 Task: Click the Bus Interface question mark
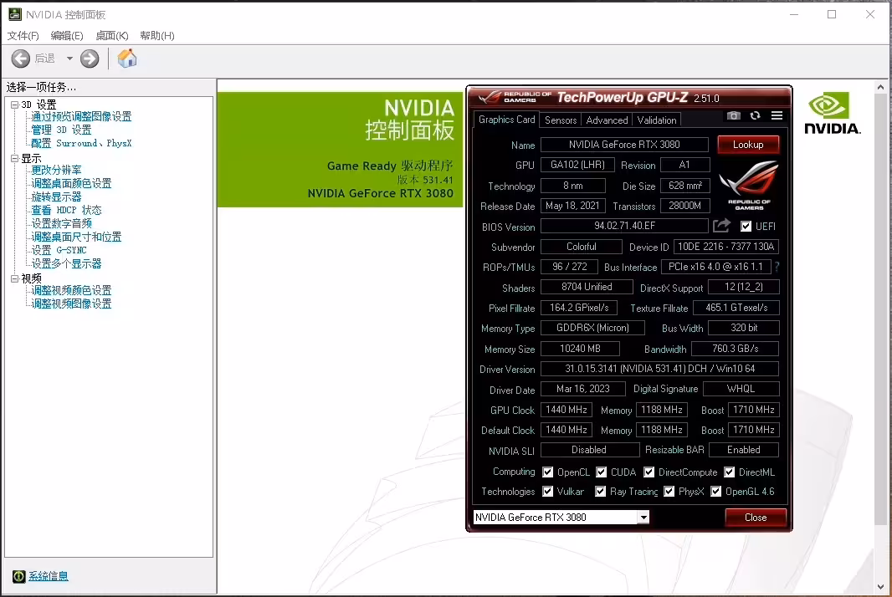pyautogui.click(x=777, y=267)
